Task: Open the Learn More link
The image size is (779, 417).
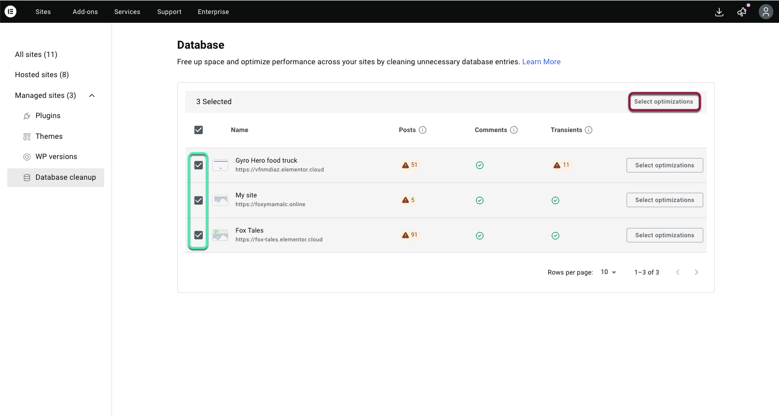Action: [541, 62]
